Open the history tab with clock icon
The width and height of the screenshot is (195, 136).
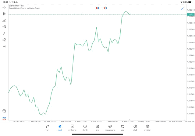(85, 127)
